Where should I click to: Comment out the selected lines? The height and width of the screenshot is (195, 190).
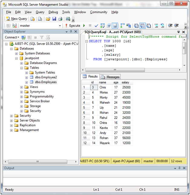coord(156,26)
